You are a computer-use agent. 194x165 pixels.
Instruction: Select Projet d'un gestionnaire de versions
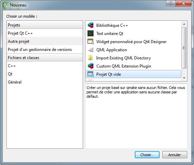[45, 50]
